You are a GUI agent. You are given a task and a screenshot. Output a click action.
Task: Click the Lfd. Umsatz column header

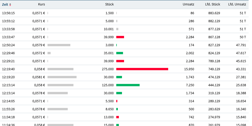click(237, 4)
